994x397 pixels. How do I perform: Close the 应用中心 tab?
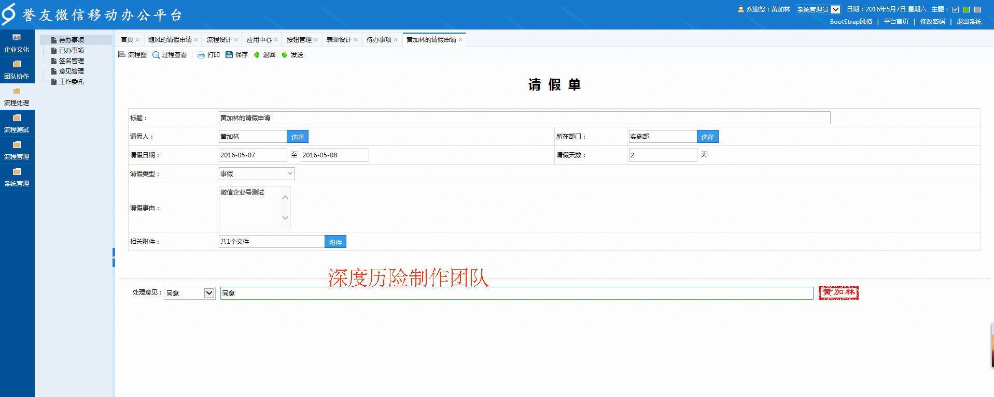point(276,40)
